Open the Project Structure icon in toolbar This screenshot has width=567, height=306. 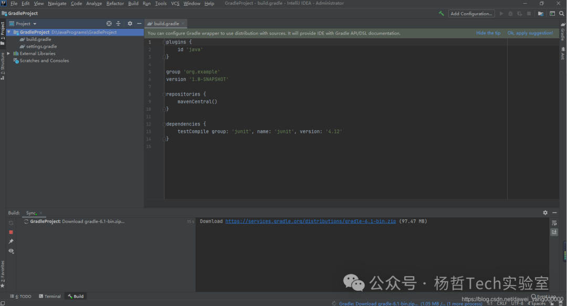[x=540, y=14]
